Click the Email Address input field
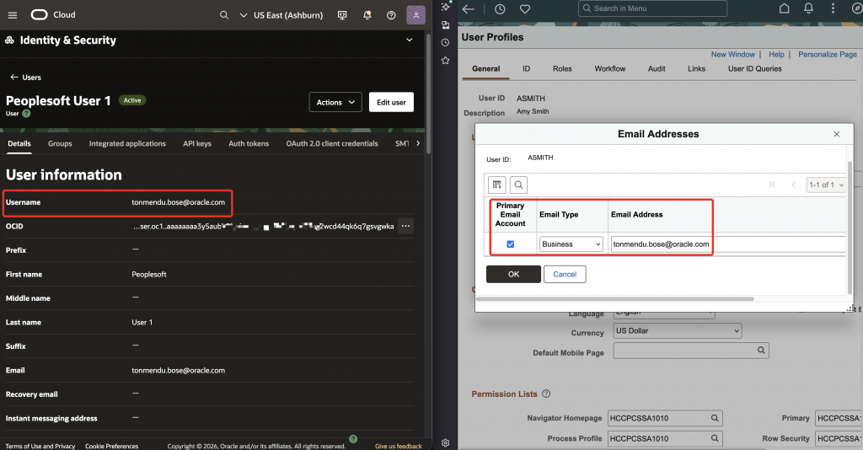863x450 pixels. [x=728, y=244]
